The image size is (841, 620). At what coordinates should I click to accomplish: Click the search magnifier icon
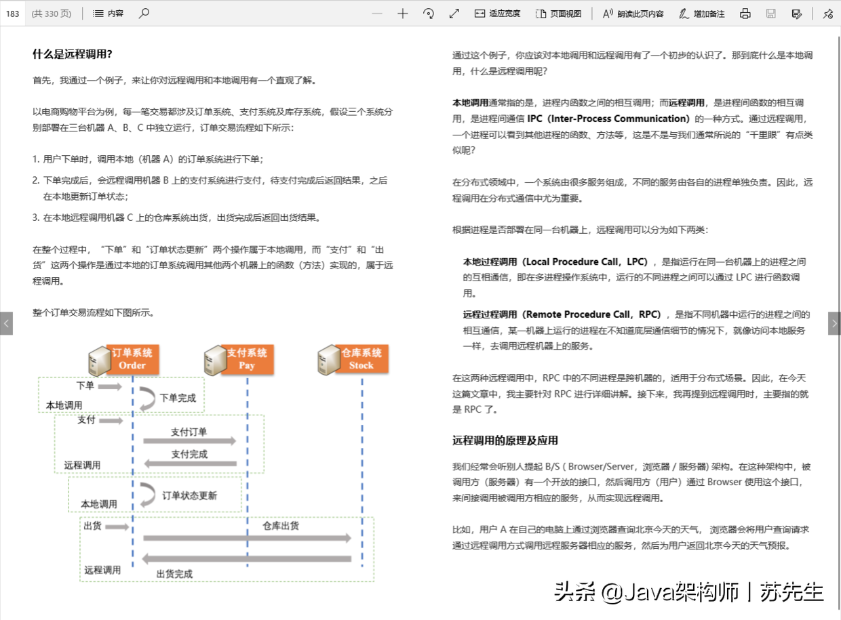point(144,14)
